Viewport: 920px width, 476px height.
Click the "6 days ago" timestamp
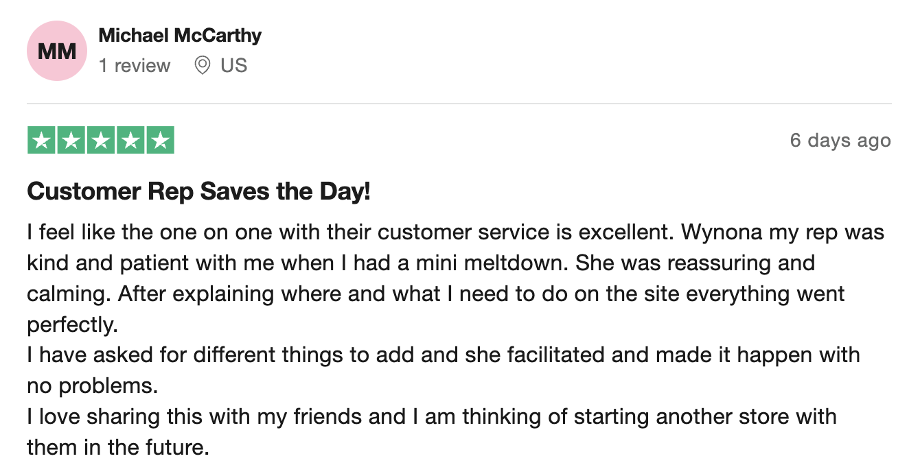(840, 141)
